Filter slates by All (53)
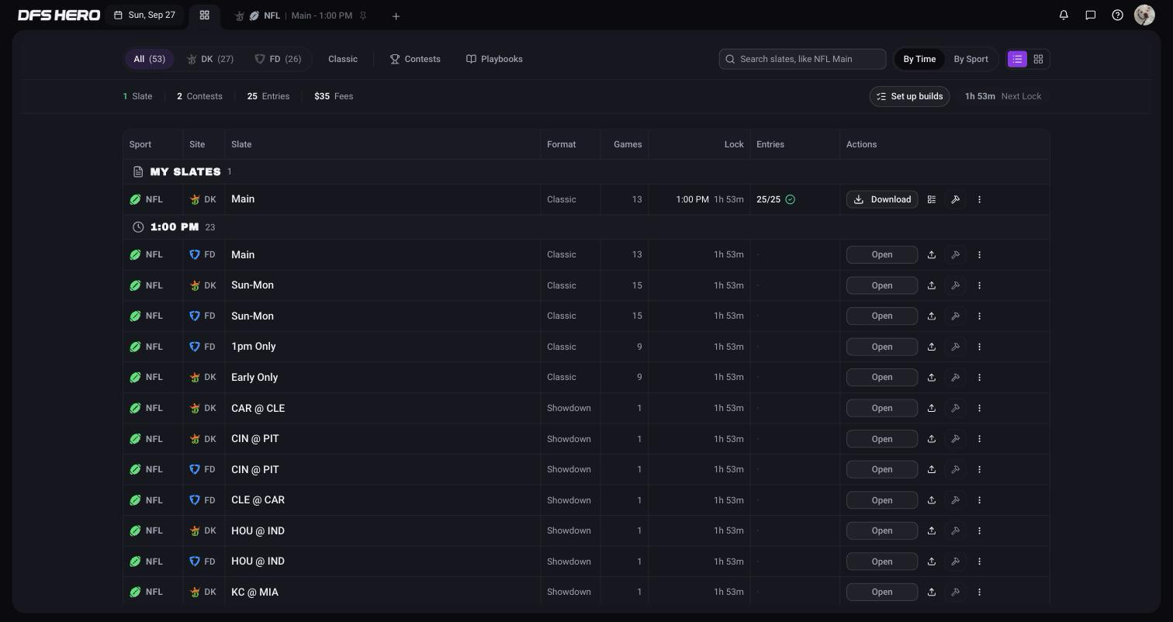This screenshot has width=1173, height=622. point(149,59)
